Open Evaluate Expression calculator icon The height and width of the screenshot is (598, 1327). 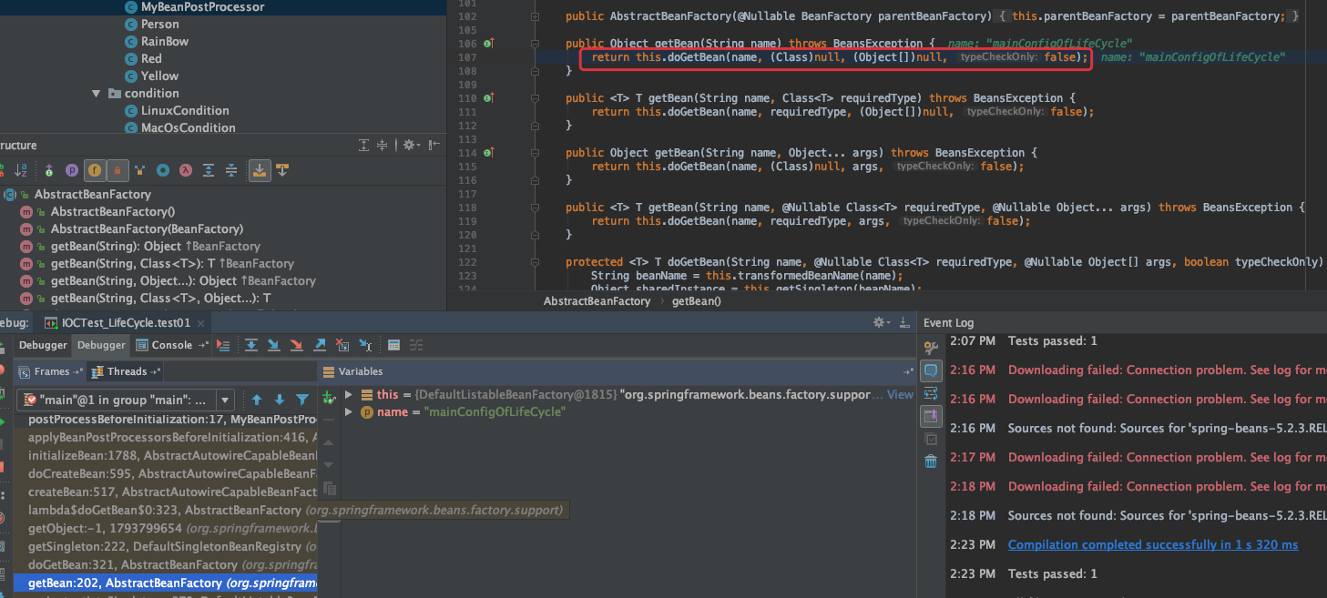393,345
